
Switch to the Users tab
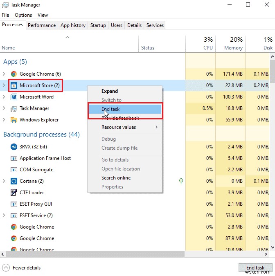click(117, 25)
